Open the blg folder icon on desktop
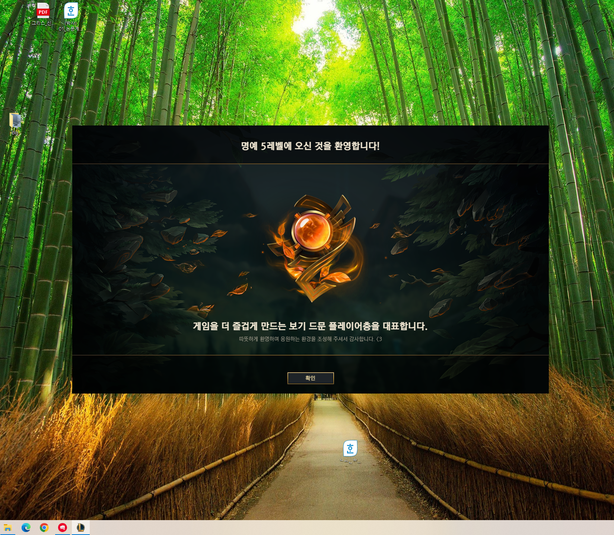This screenshot has width=614, height=535. click(15, 120)
